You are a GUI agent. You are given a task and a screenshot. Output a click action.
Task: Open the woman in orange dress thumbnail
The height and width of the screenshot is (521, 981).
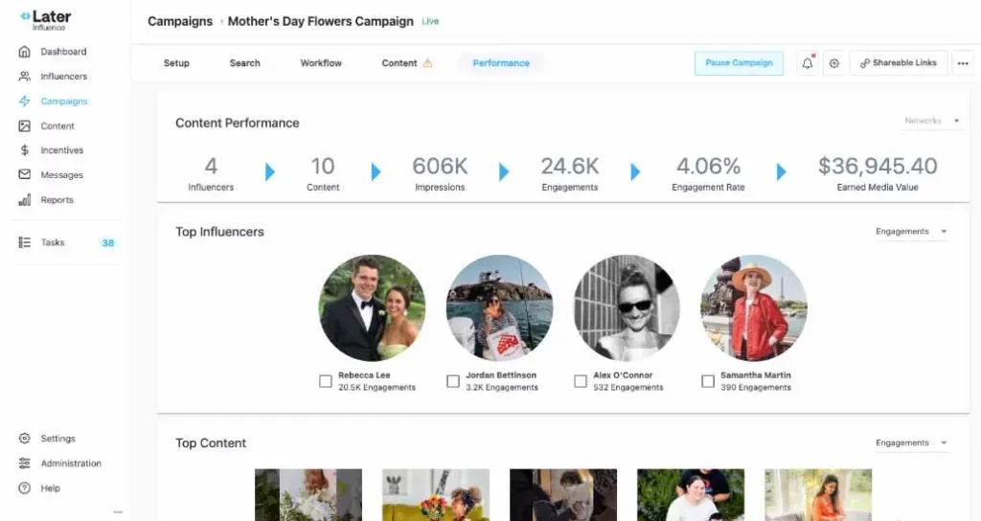[818, 495]
